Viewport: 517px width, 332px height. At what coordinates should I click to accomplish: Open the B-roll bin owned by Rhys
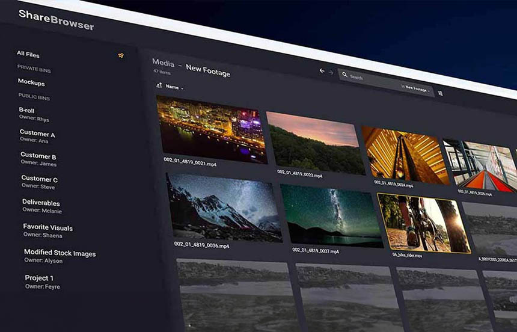[34, 114]
